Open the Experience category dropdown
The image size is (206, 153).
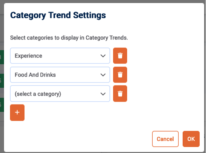pyautogui.click(x=60, y=56)
